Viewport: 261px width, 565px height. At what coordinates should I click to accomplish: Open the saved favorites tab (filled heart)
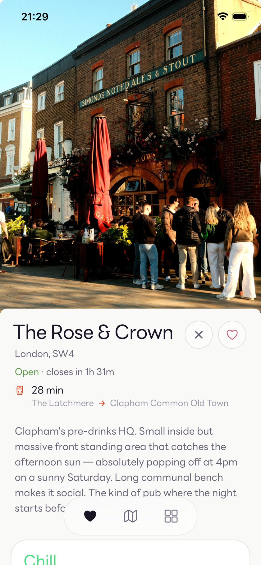(90, 516)
